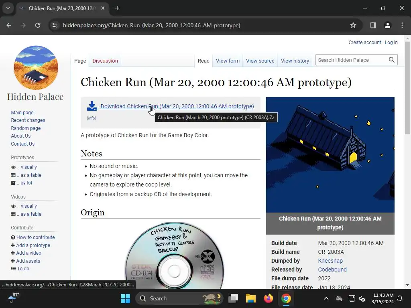This screenshot has height=308, width=411.
Task: Click the Windows Start button
Action: coord(125,298)
